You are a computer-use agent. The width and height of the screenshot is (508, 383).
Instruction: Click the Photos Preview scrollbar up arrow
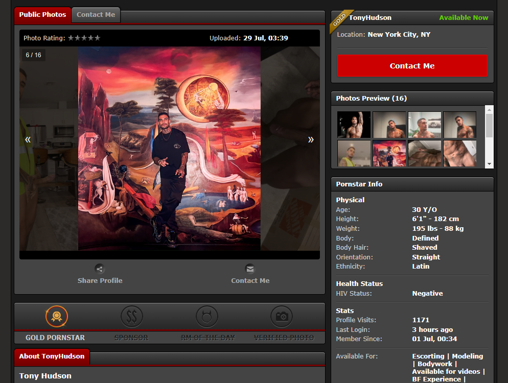(x=489, y=110)
